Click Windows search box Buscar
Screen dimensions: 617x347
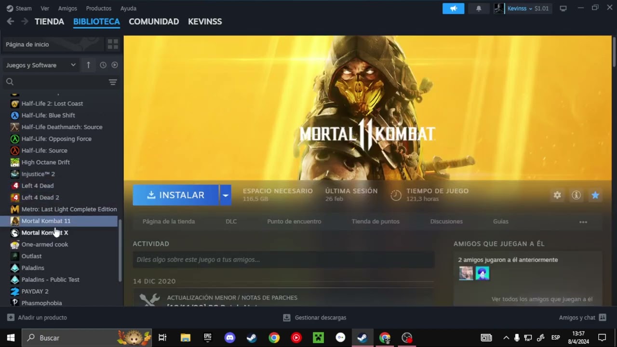[87, 338]
